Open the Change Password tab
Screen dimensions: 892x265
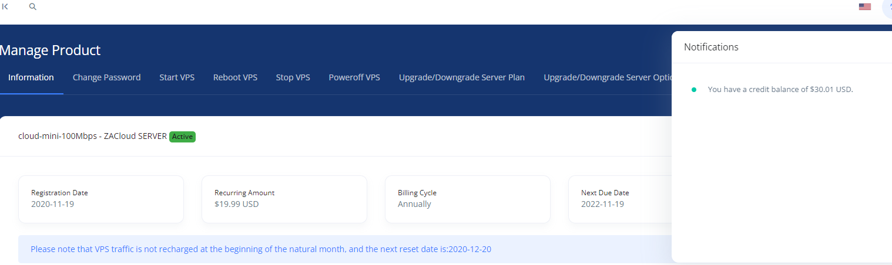(x=106, y=77)
